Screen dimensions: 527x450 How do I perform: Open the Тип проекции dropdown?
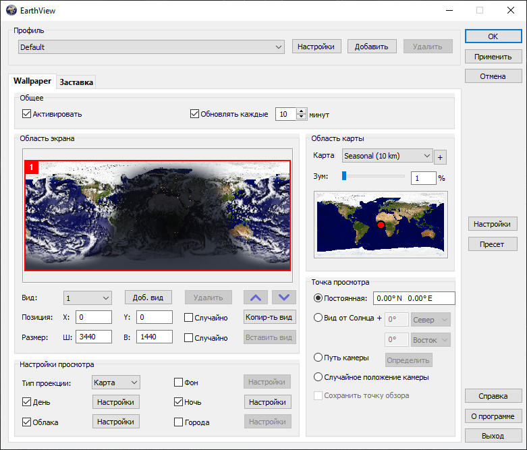(115, 383)
